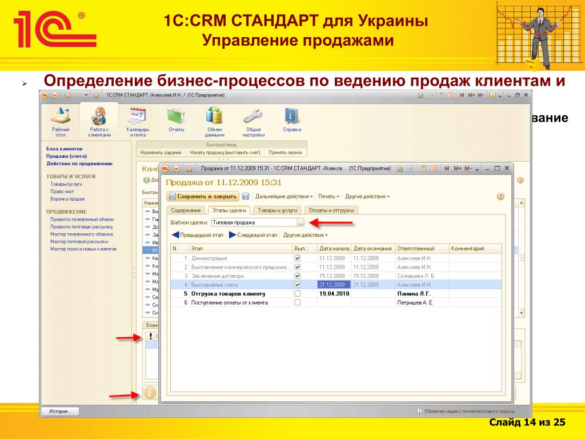Click back arrow in main window title bar

pyautogui.click(x=67, y=95)
